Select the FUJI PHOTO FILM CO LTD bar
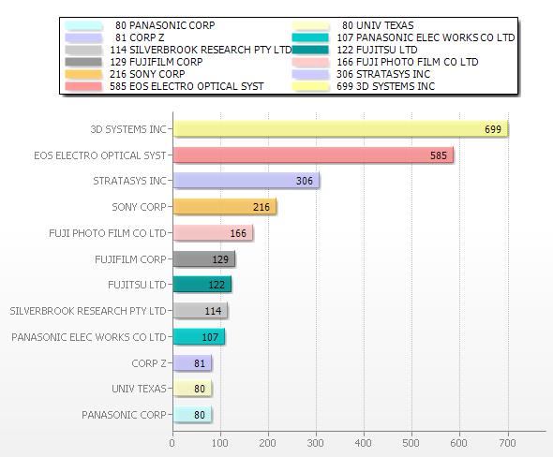Viewport: 553px width, 457px height. pos(213,233)
